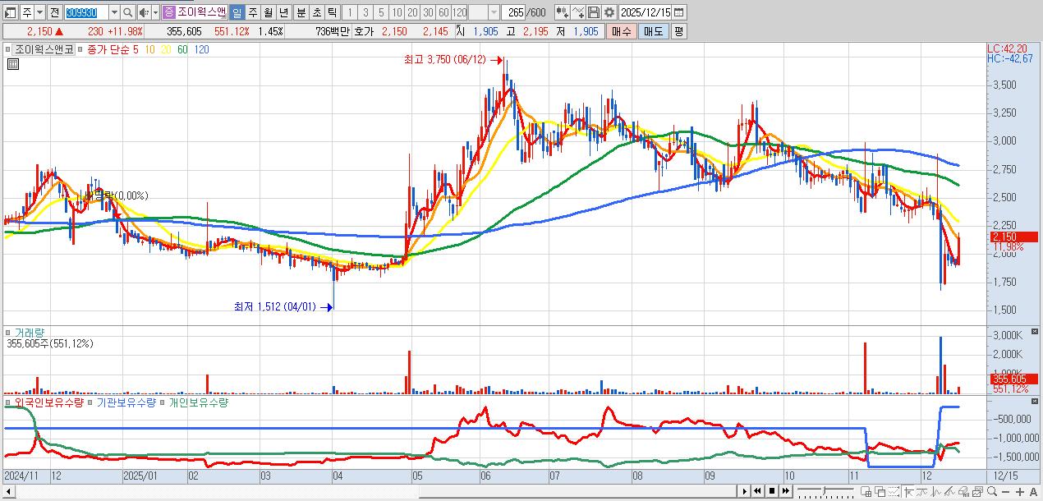The height and width of the screenshot is (501, 1043).
Task: Select the 주 weekly period toggle
Action: [252, 12]
